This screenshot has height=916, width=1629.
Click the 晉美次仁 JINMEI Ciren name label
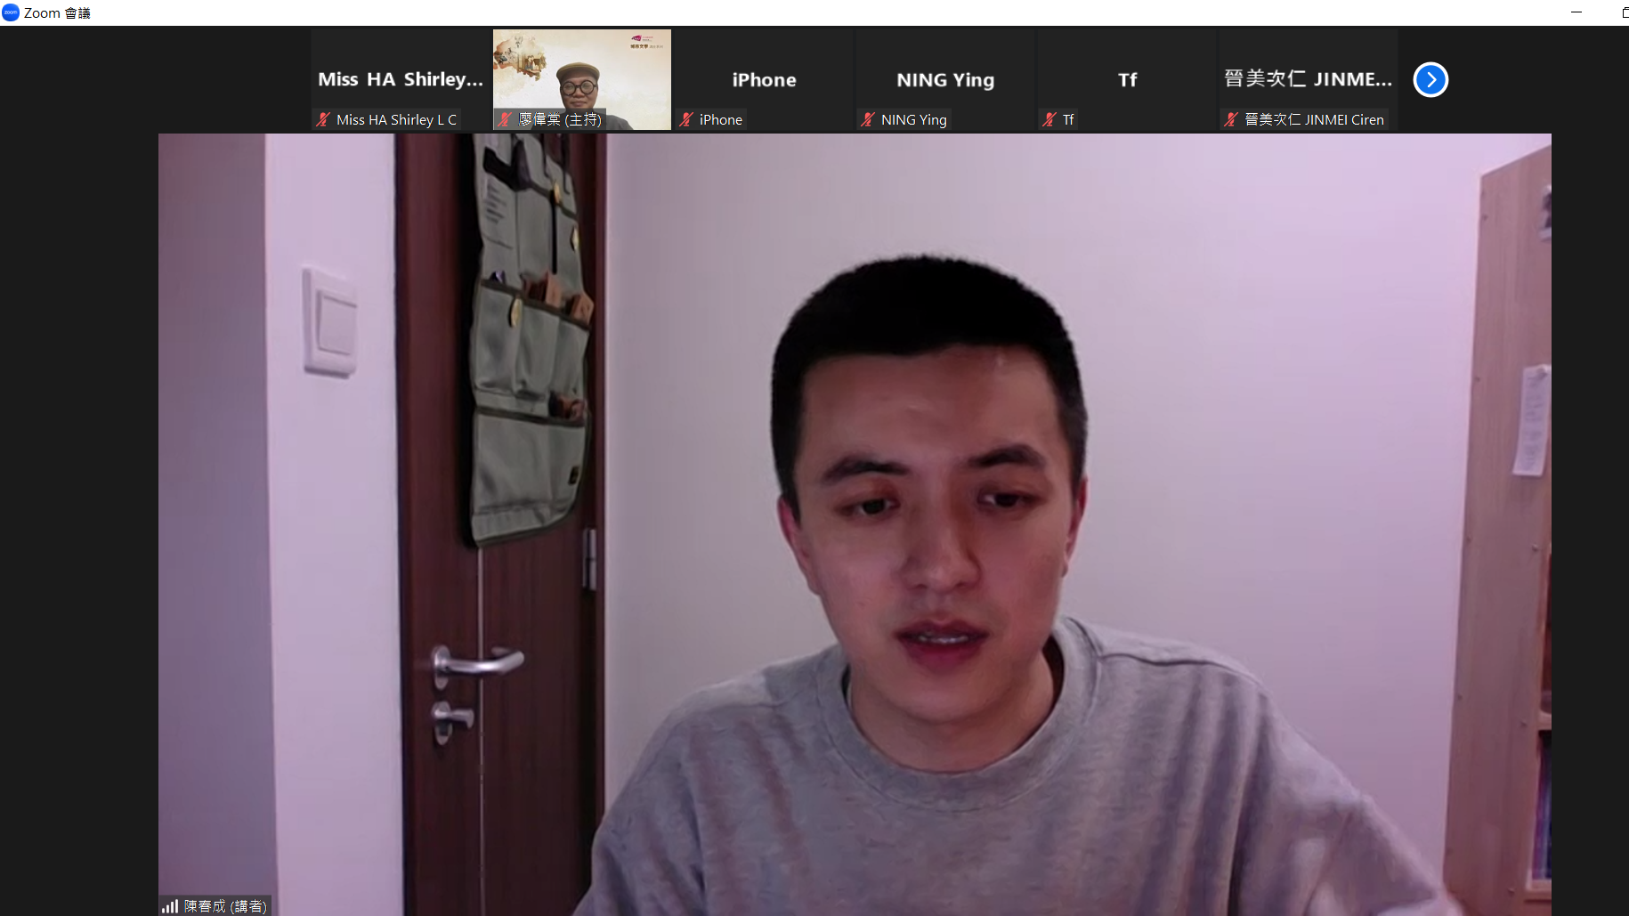point(1314,119)
